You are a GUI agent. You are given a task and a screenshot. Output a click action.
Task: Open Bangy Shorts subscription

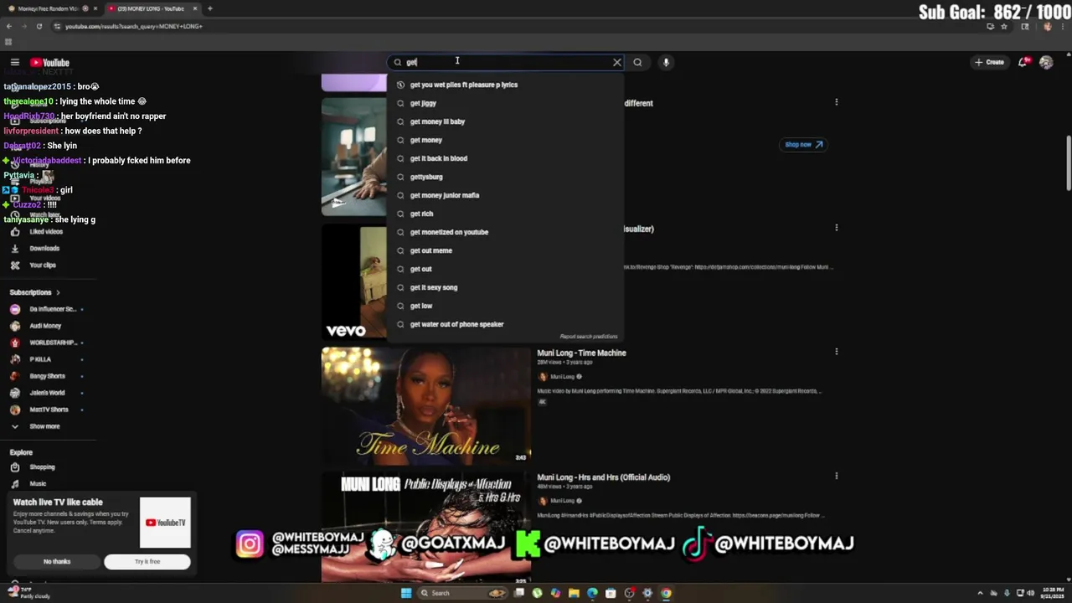click(x=48, y=376)
